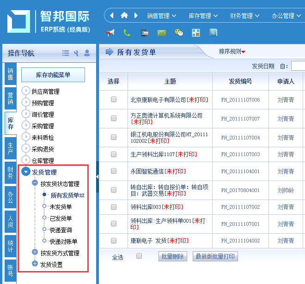The height and width of the screenshot is (284, 305).
Task: Expand 预购管理 circle arrow icon
Action: [26, 102]
